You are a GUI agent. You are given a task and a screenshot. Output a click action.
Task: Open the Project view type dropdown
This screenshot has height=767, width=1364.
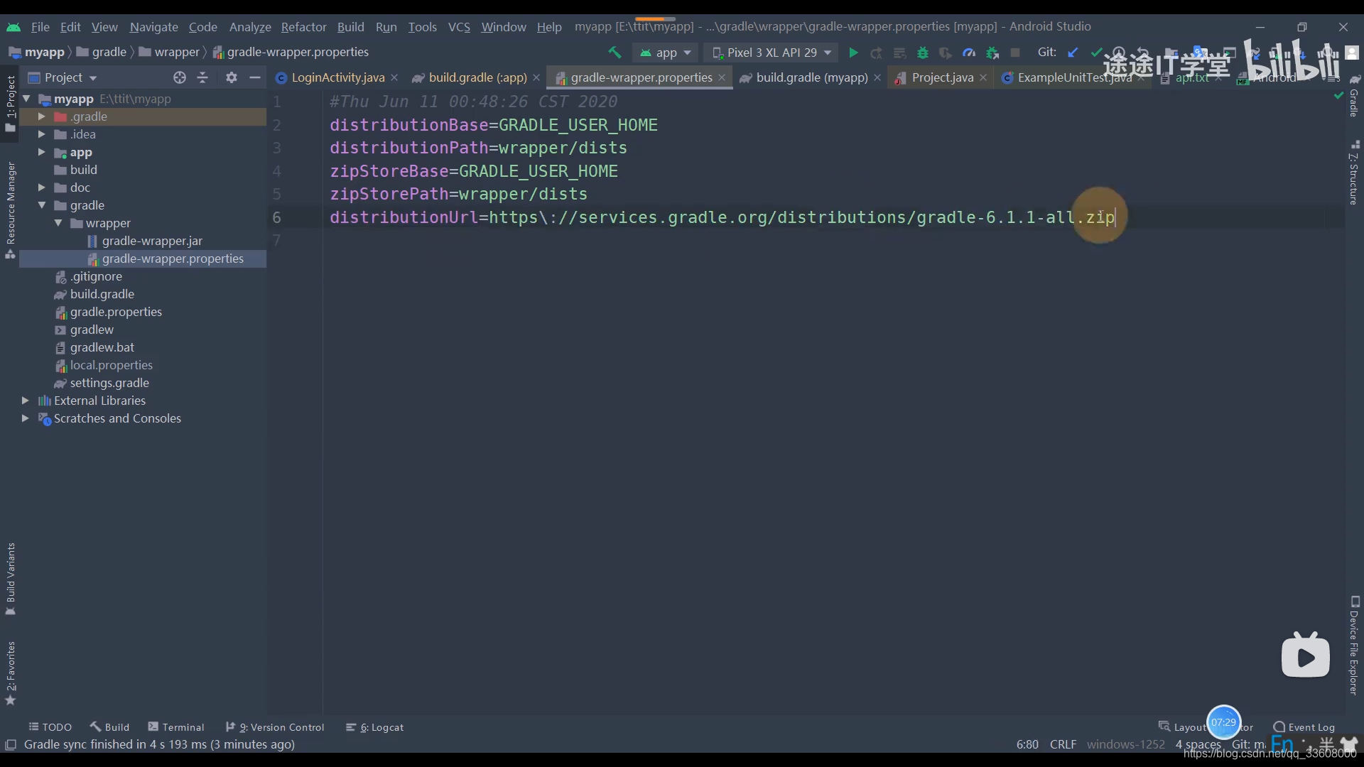point(63,77)
